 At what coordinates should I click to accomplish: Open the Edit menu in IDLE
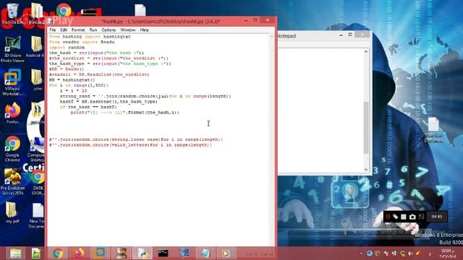pyautogui.click(x=64, y=30)
